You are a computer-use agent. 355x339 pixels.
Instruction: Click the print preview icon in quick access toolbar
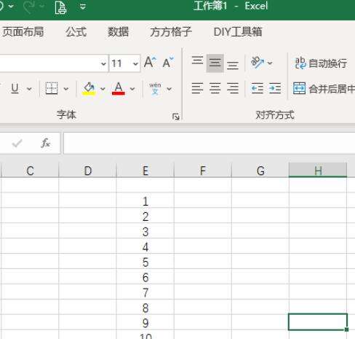tap(60, 7)
